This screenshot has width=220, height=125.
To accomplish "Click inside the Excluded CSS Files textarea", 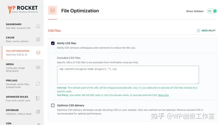I will [x=128, y=75].
